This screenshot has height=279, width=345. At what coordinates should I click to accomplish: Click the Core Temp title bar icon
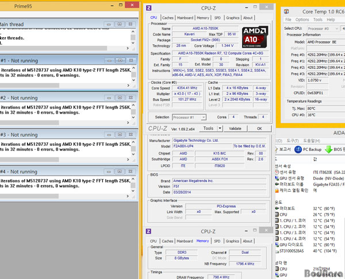(286, 11)
